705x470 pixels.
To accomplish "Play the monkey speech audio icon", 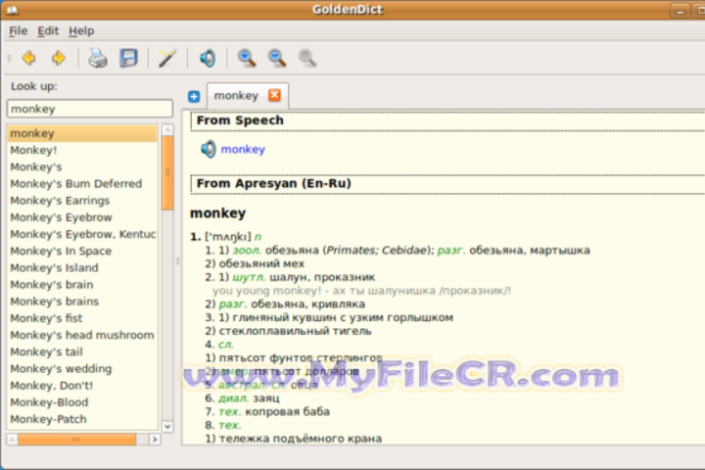I will click(x=209, y=149).
